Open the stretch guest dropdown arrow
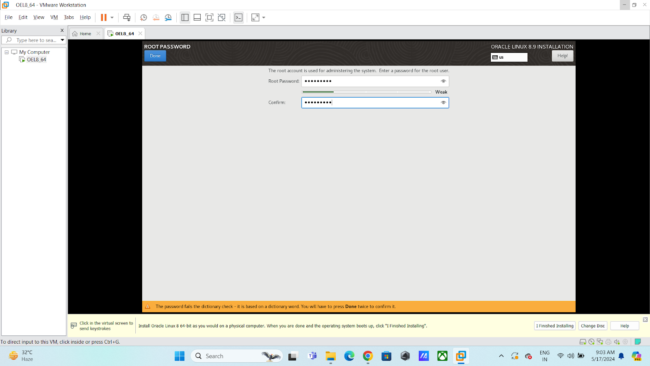The width and height of the screenshot is (650, 366). point(264,17)
